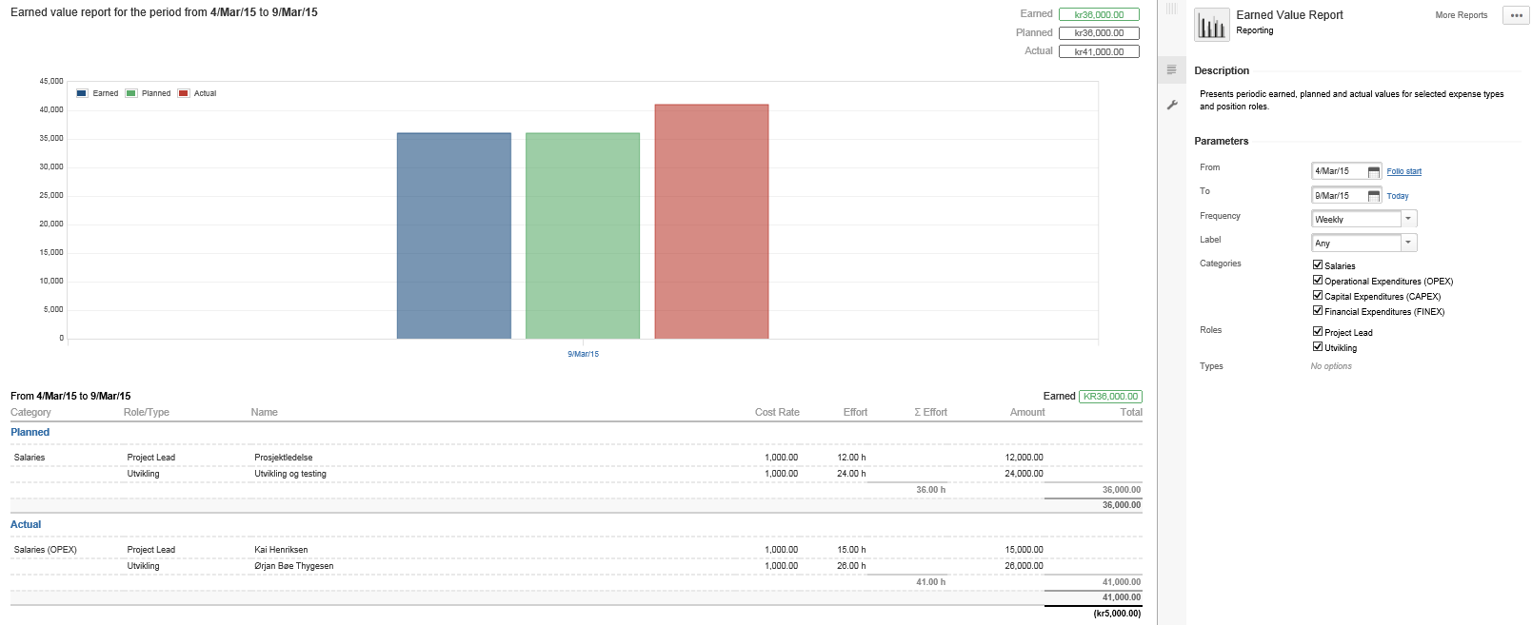
Task: Click the Actual section heading
Action: point(26,524)
